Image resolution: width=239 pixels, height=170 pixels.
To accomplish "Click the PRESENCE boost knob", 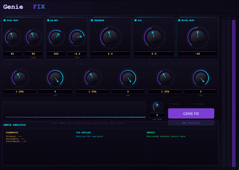I will click(x=110, y=37).
